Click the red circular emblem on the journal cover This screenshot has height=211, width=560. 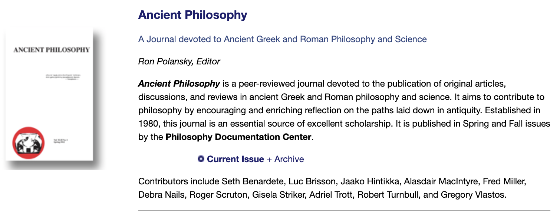pos(29,143)
